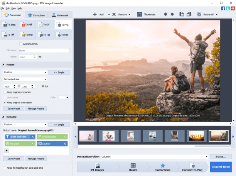Remove the File Date rename token
The width and height of the screenshot is (236, 176).
[x=33, y=144]
